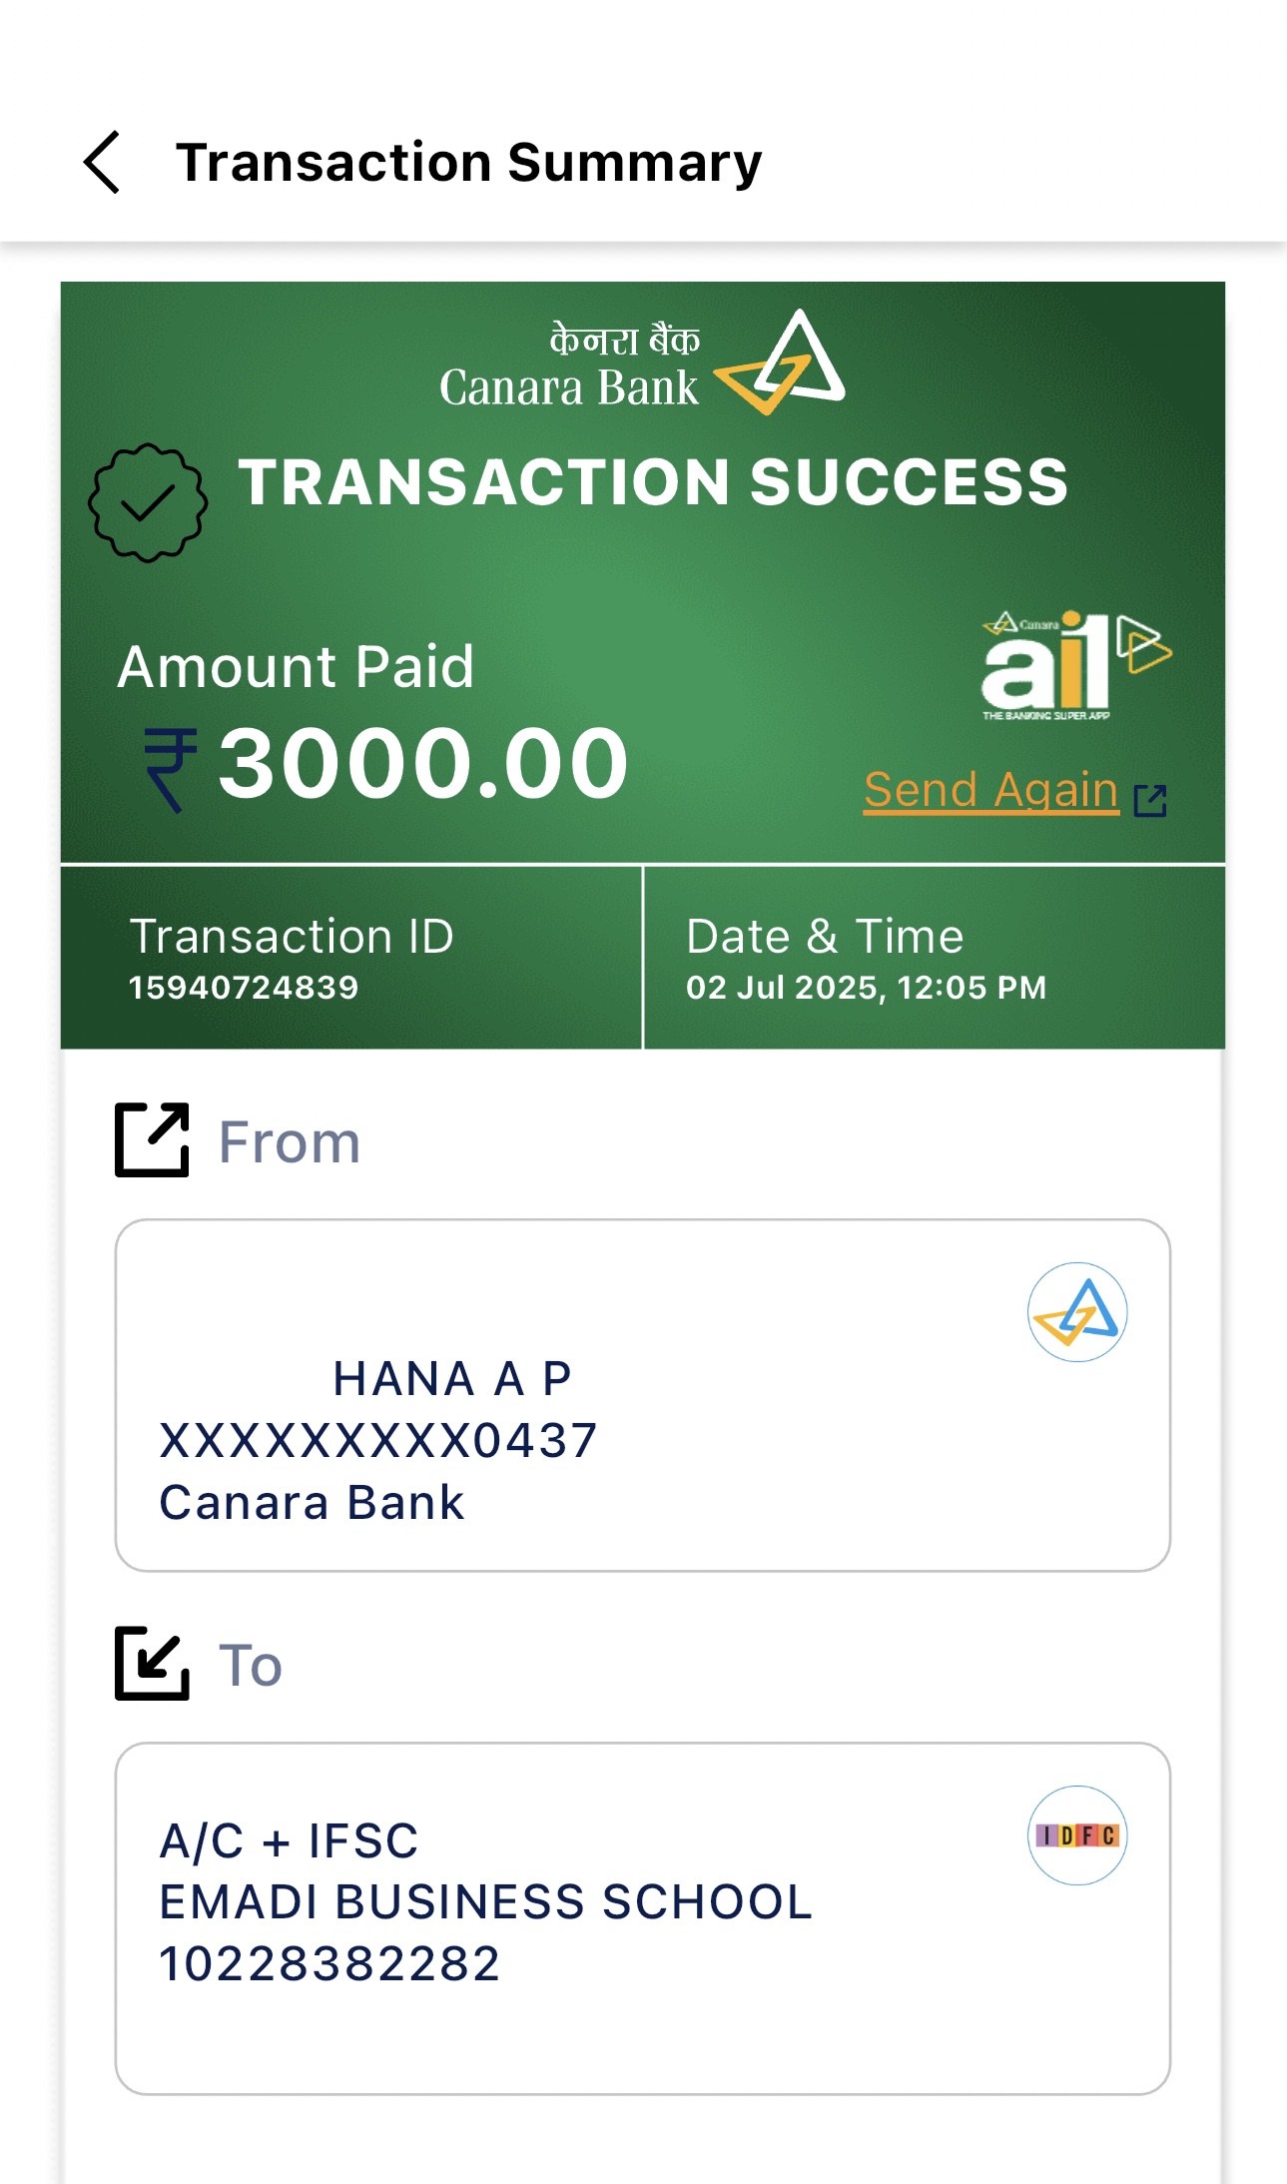The width and height of the screenshot is (1287, 2184).
Task: Click the Canara Bank logo in banner
Action: [x=641, y=364]
